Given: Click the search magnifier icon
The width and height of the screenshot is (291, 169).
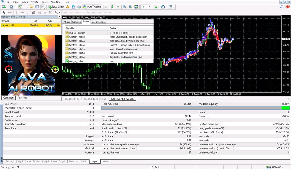Looking at the screenshot, I should pos(281,7).
